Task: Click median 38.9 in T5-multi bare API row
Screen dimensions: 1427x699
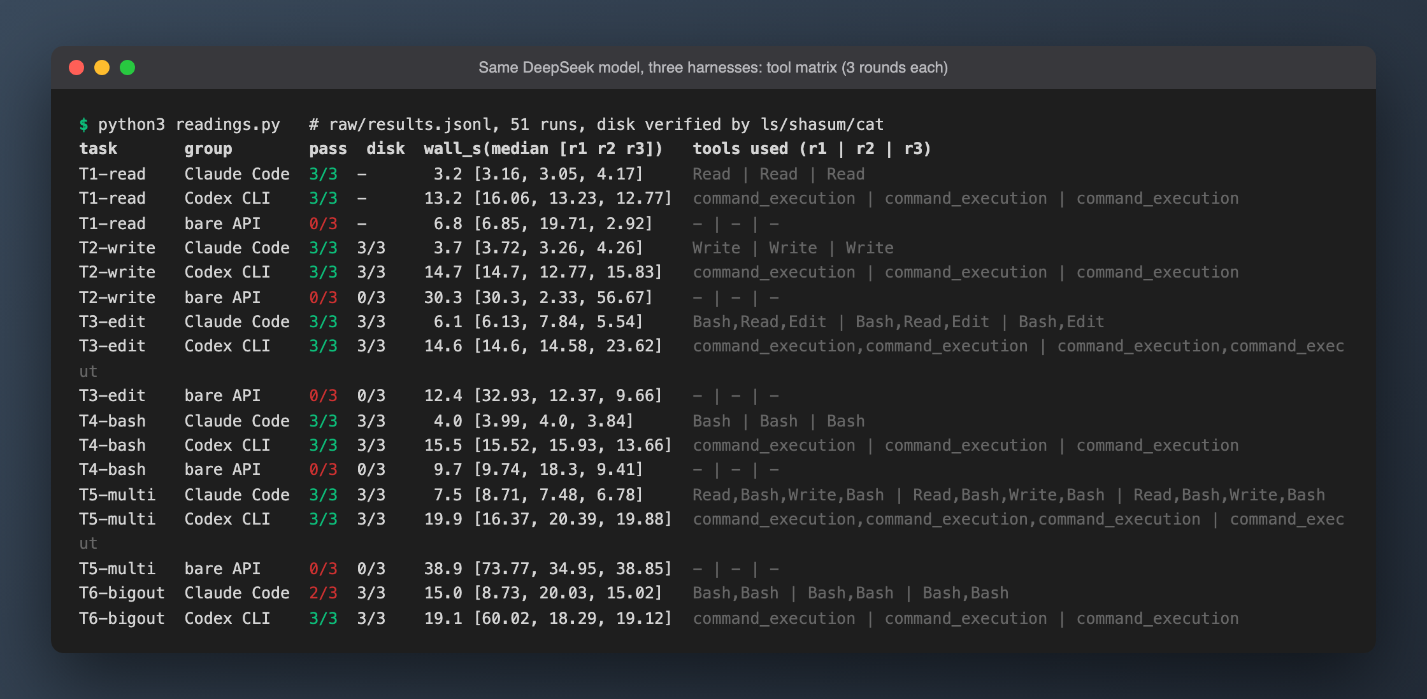Action: (443, 568)
